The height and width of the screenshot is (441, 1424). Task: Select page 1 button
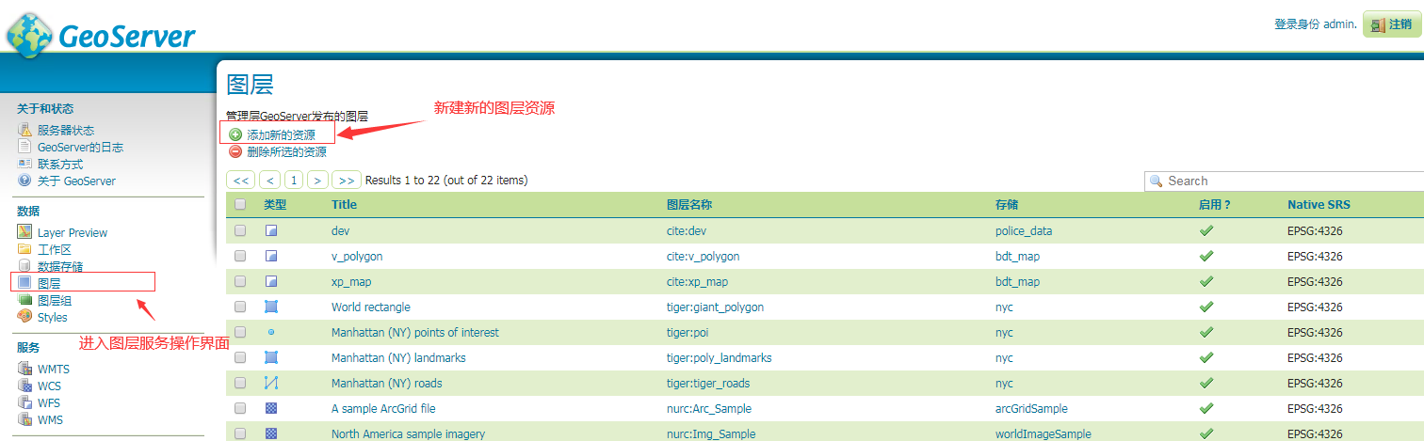point(295,180)
